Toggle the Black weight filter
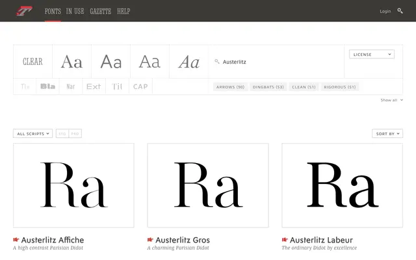 pos(47,86)
